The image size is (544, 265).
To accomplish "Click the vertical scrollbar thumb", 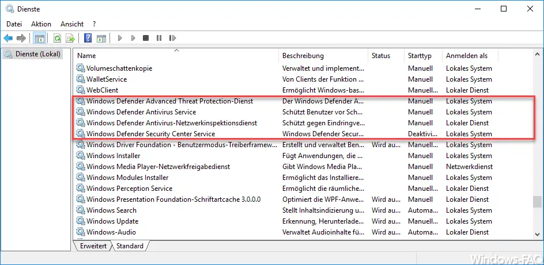I will (x=538, y=201).
